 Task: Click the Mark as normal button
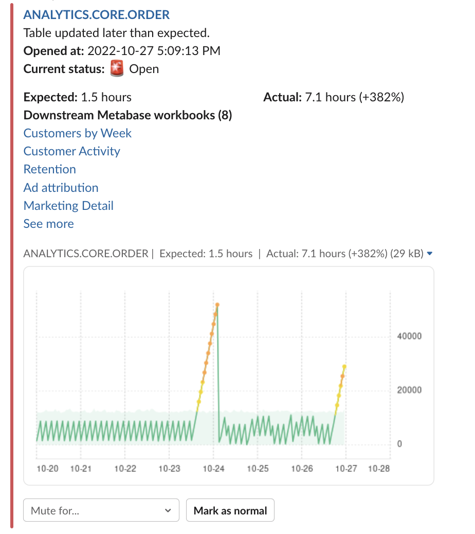(x=230, y=510)
